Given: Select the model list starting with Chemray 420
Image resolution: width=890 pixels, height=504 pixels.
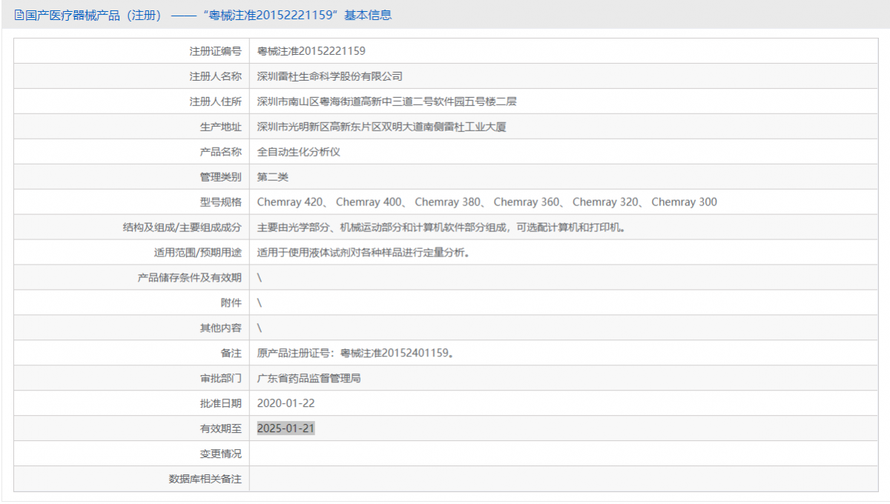Looking at the screenshot, I should pyautogui.click(x=487, y=202).
